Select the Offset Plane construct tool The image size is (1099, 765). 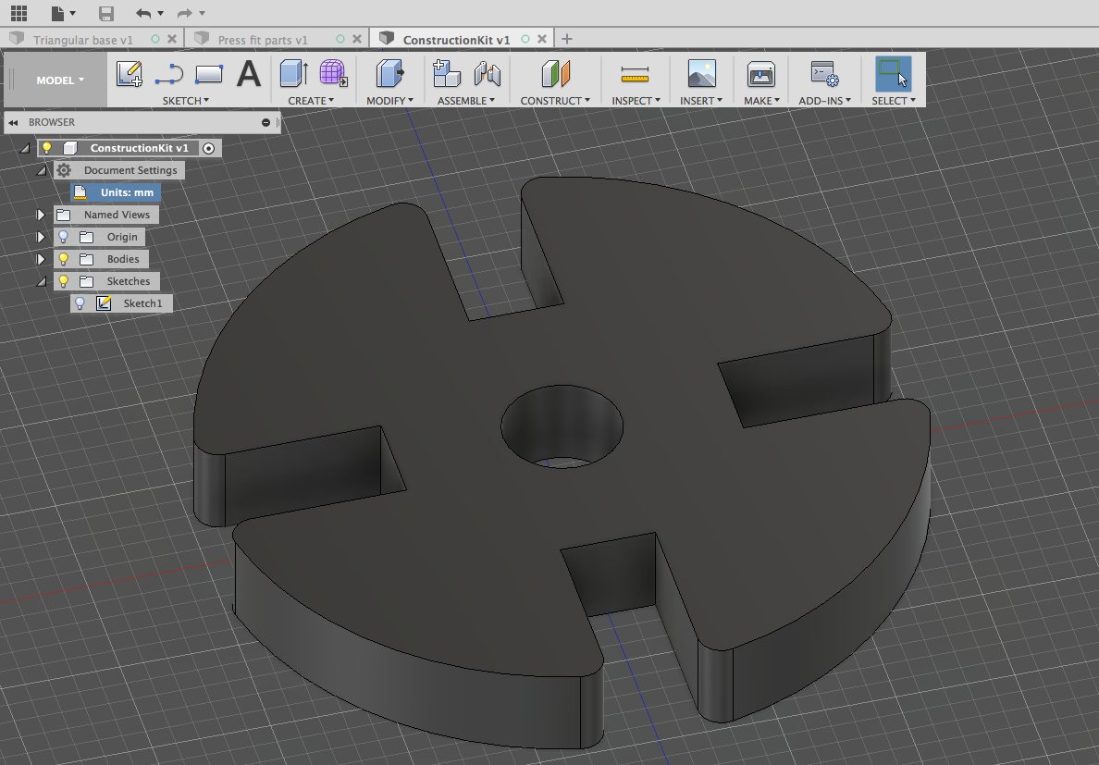[556, 73]
